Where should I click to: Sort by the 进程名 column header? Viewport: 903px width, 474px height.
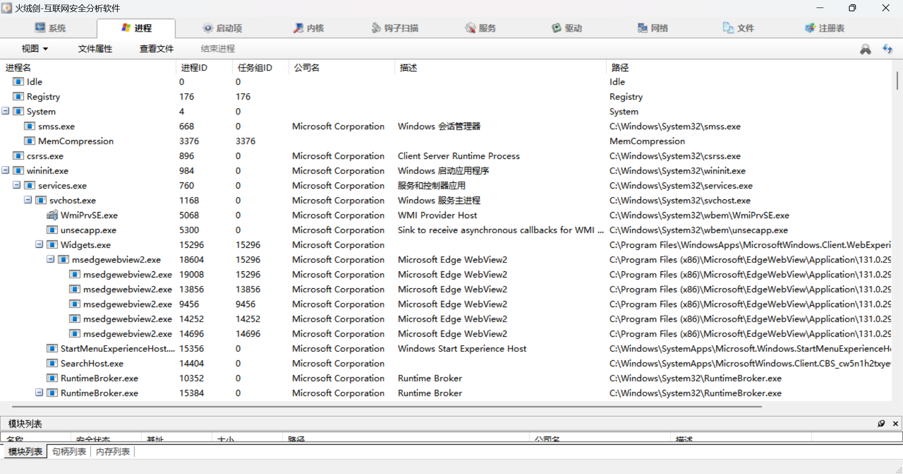pyautogui.click(x=88, y=67)
